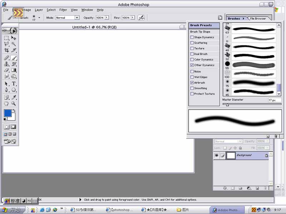Screen dimensions: 286x214
Task: Click the Windows Start button
Action: pyautogui.click(x=13, y=210)
